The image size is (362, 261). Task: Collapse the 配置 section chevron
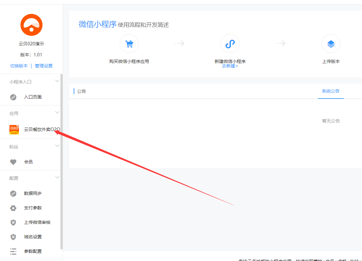57,177
